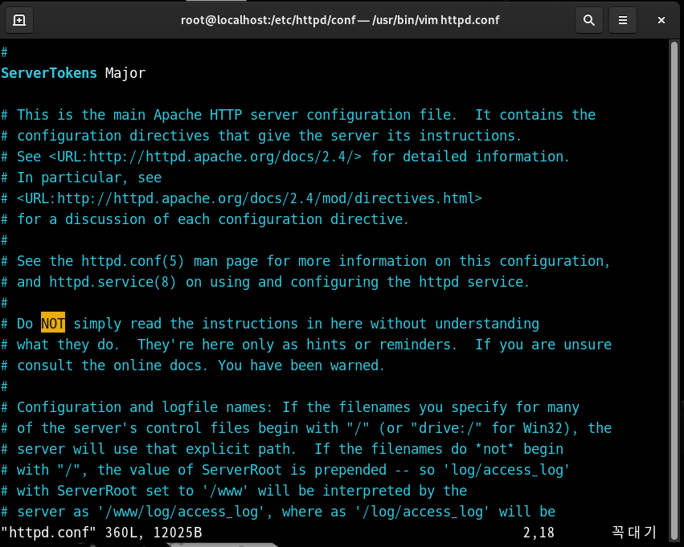684x547 pixels.
Task: Click the highlighted word 'NOT'
Action: pos(53,324)
